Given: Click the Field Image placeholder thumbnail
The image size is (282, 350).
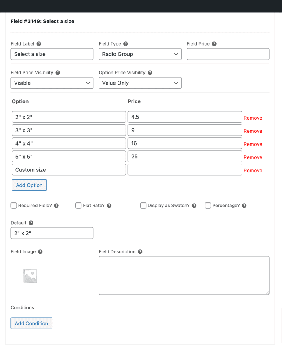Looking at the screenshot, I should [x=30, y=276].
